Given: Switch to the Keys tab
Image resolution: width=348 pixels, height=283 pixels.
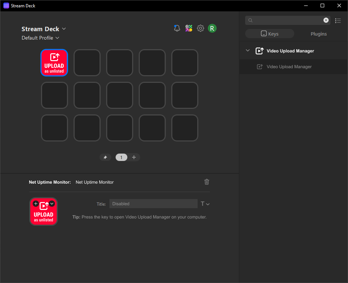Looking at the screenshot, I should (270, 34).
